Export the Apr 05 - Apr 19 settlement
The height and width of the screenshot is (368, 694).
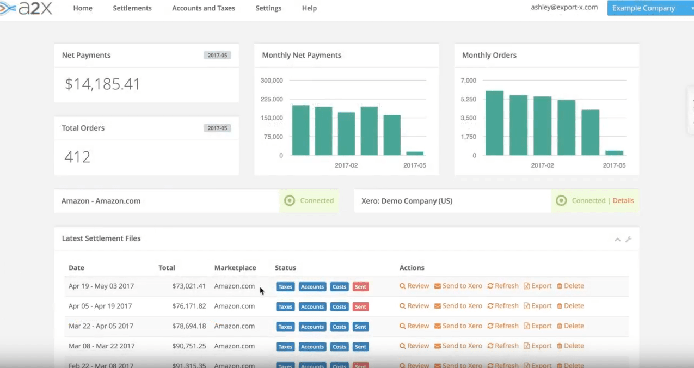pyautogui.click(x=538, y=306)
